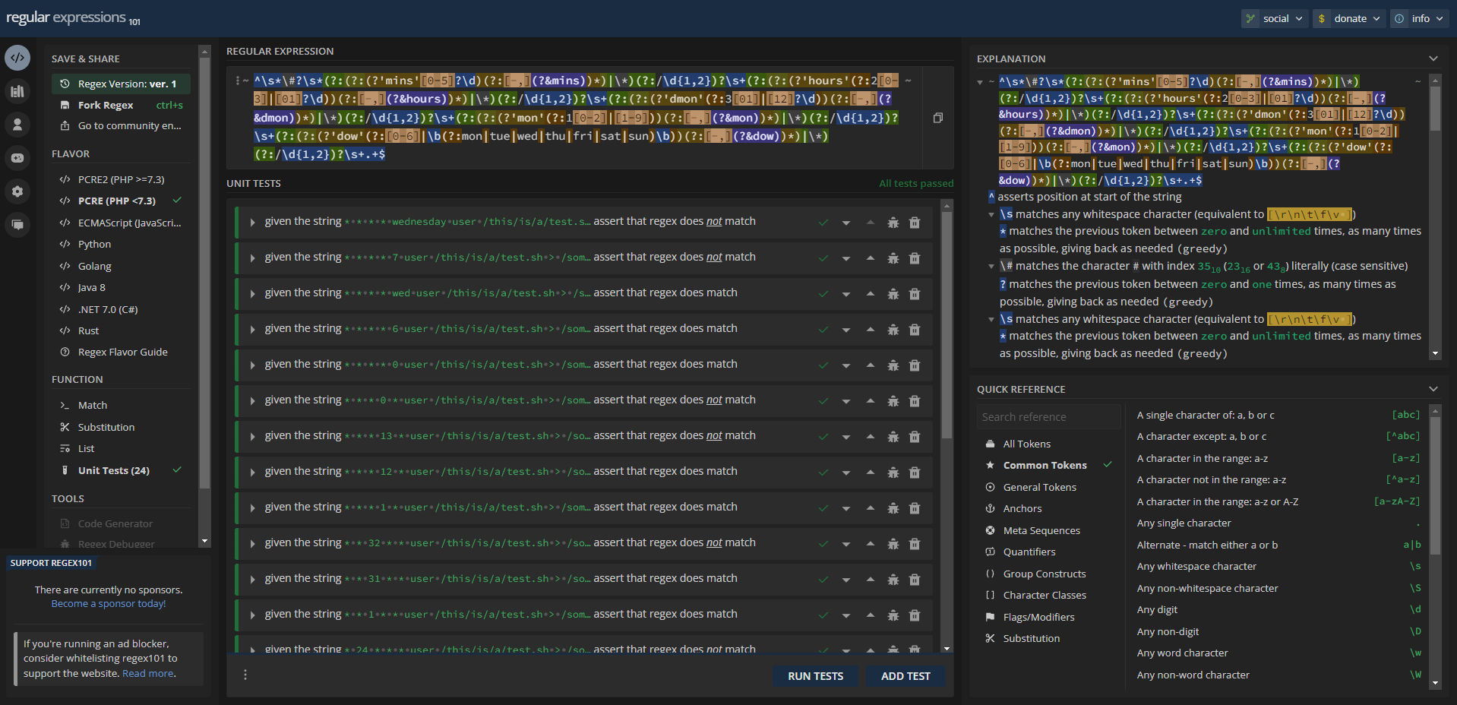1457x705 pixels.
Task: Switch flavor to PCRE2 (PHP >=7.3)
Action: pos(121,179)
